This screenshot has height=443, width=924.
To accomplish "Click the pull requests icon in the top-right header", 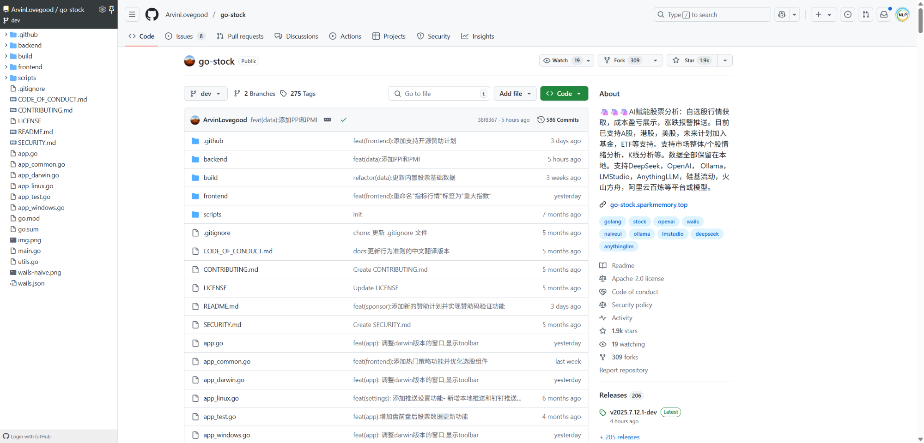I will (866, 14).
